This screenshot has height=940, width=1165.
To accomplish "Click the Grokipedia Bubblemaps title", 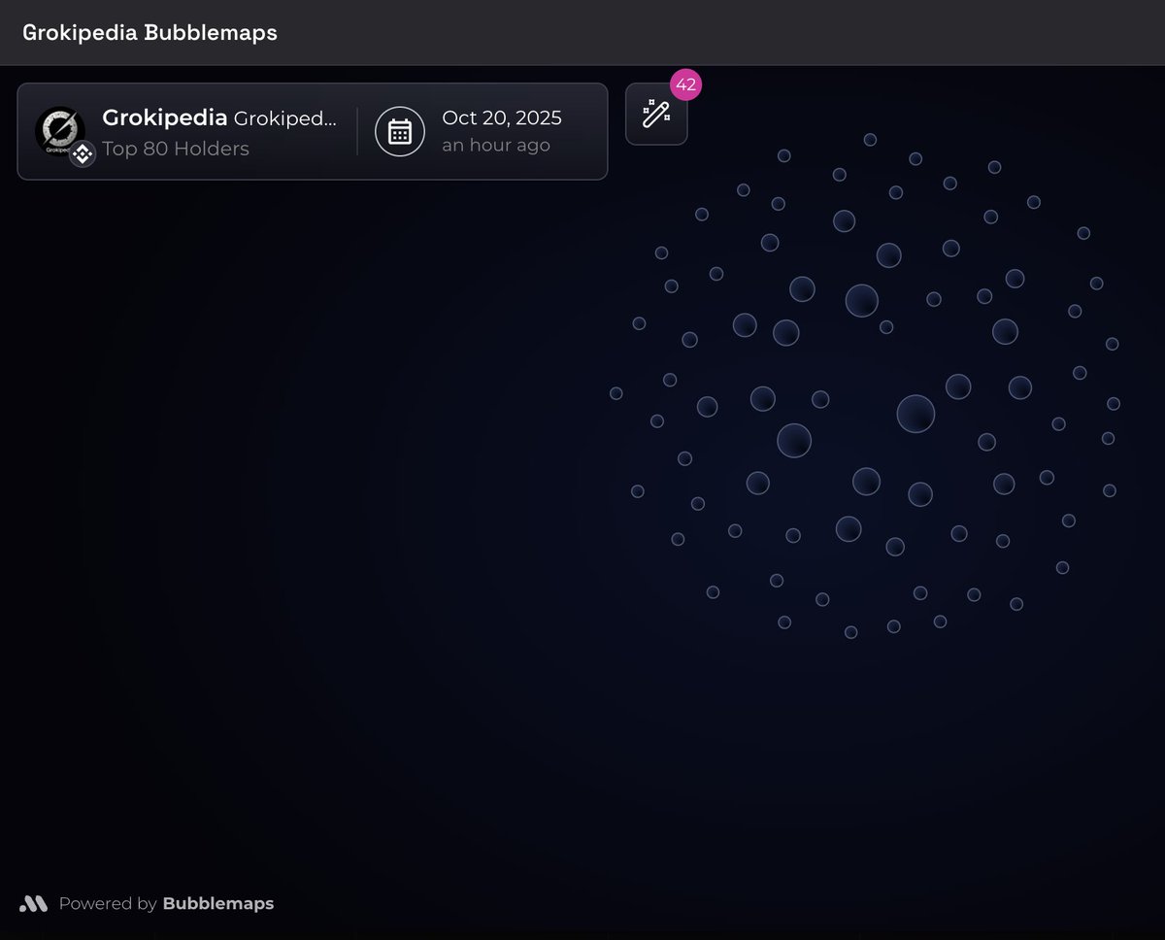I will pos(150,32).
